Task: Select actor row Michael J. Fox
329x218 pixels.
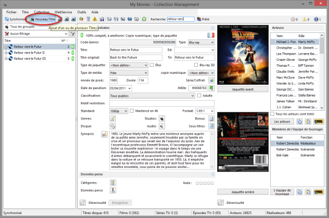Action: point(295,41)
